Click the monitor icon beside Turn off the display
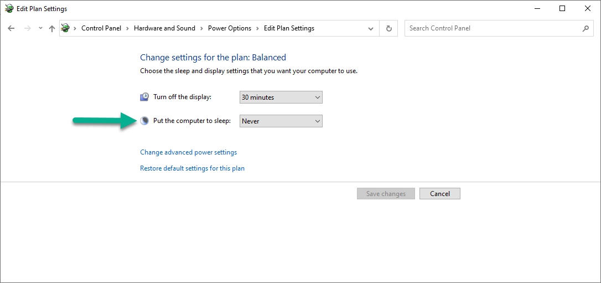The height and width of the screenshot is (283, 601). pyautogui.click(x=144, y=97)
